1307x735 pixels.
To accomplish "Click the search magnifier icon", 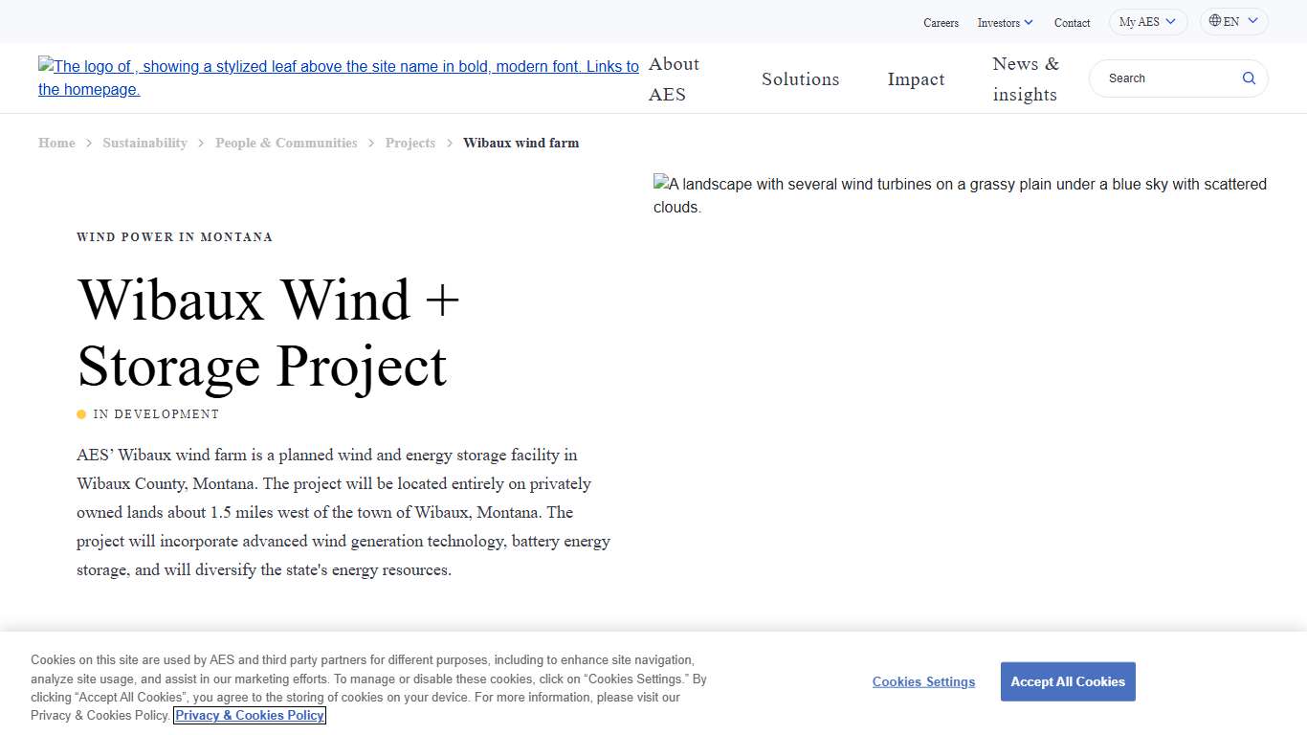I will pos(1249,78).
